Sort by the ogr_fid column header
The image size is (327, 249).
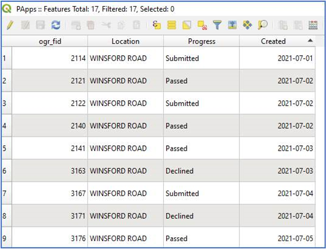(x=50, y=41)
